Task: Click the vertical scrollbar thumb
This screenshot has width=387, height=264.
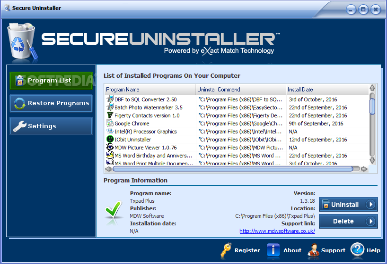Action: (x=372, y=106)
